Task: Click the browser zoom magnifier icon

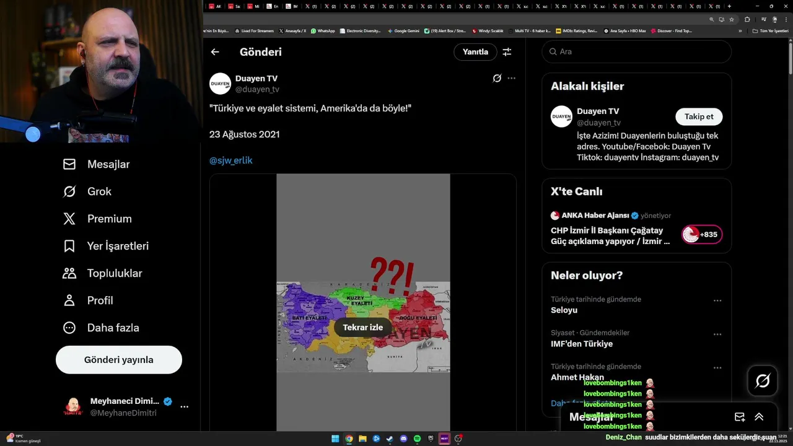Action: point(713,19)
